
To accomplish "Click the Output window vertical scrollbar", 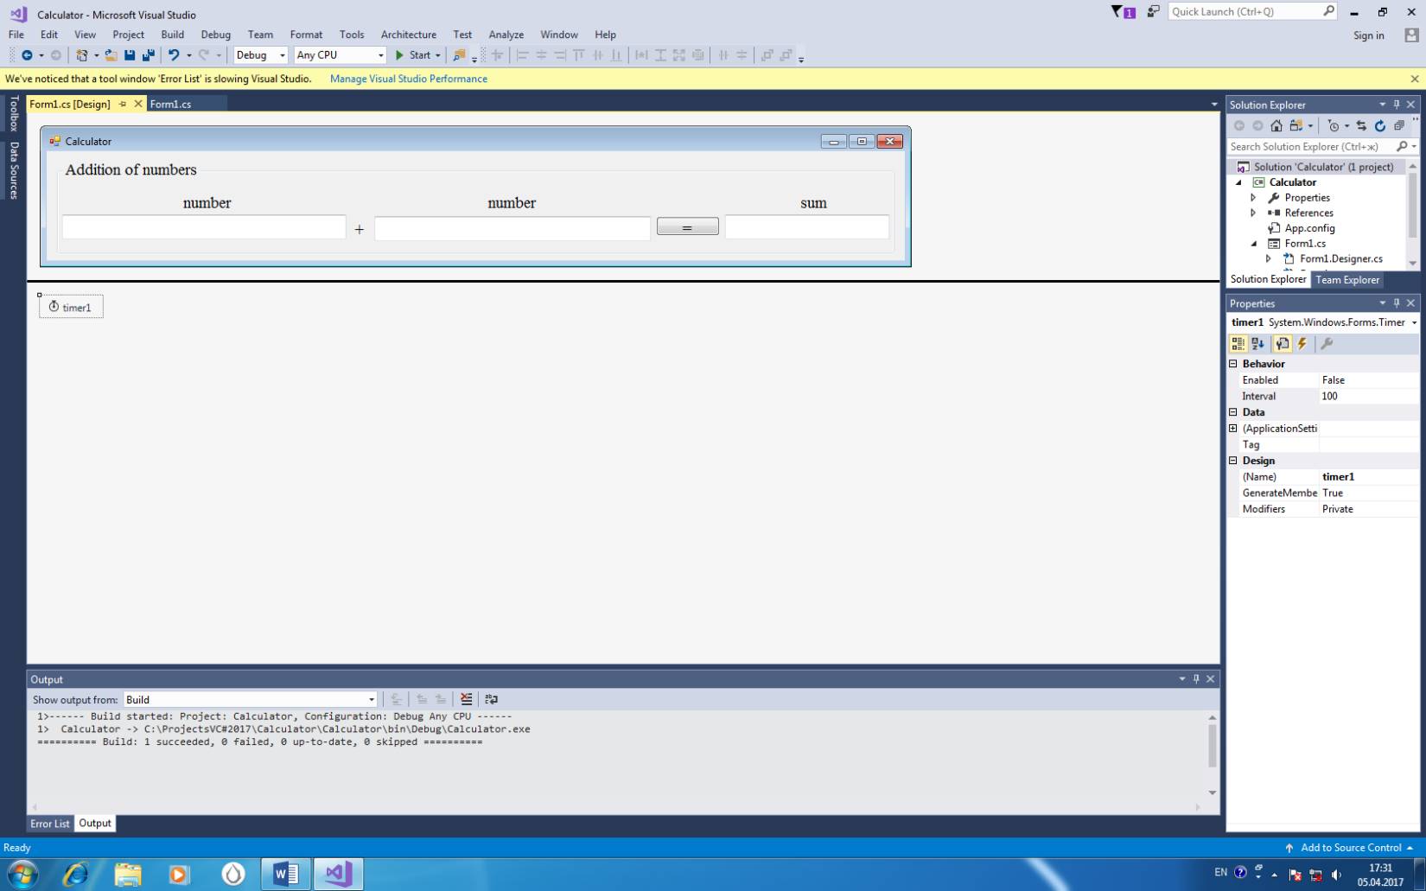I will click(x=1212, y=745).
